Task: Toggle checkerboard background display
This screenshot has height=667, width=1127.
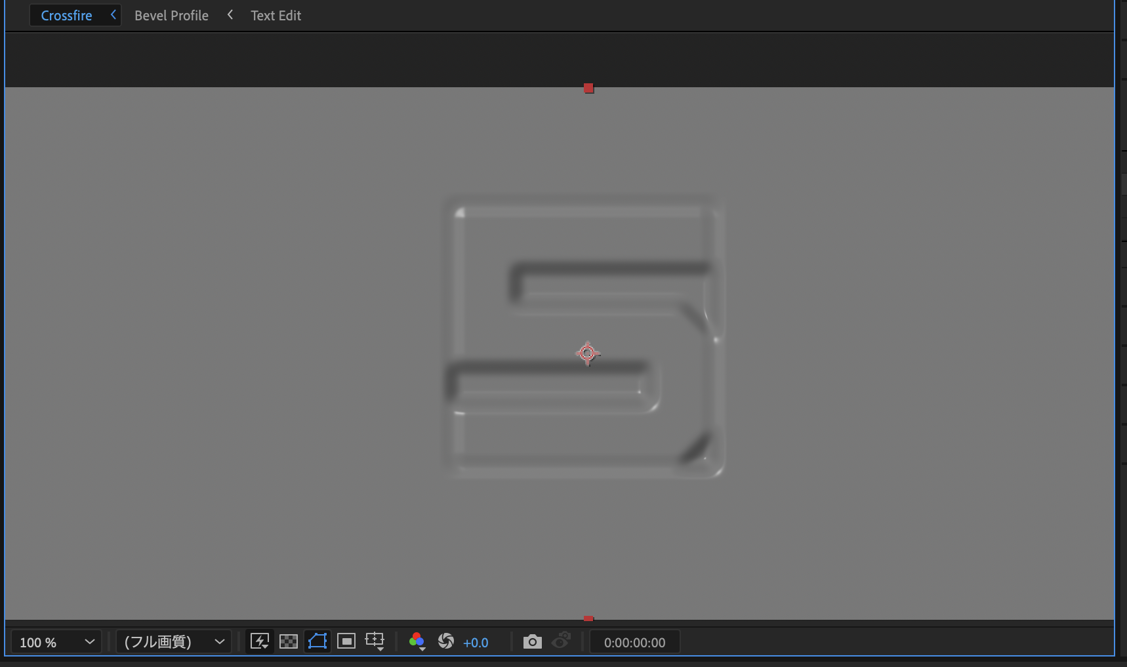Action: tap(289, 641)
